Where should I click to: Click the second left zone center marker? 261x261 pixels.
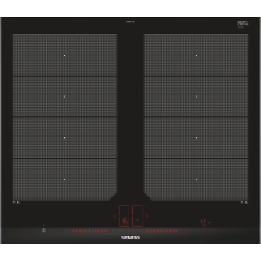click(x=65, y=97)
